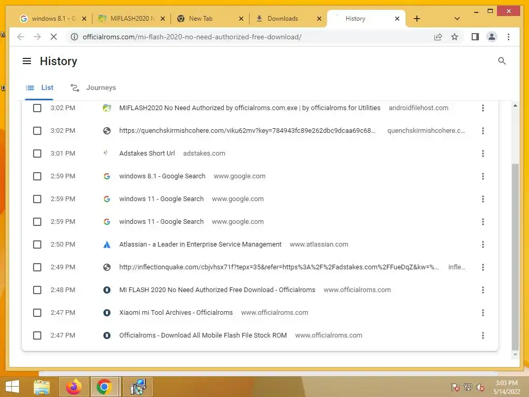Open the Chrome profile avatar
The height and width of the screenshot is (397, 529).
click(492, 37)
